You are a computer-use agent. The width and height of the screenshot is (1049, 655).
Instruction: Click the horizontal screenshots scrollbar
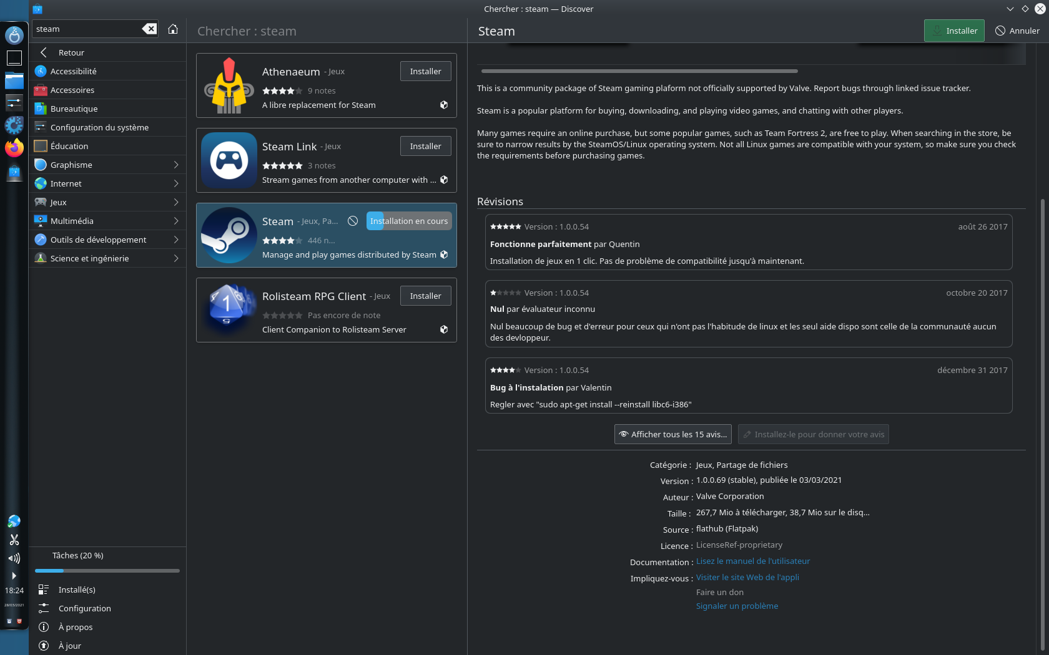639,71
